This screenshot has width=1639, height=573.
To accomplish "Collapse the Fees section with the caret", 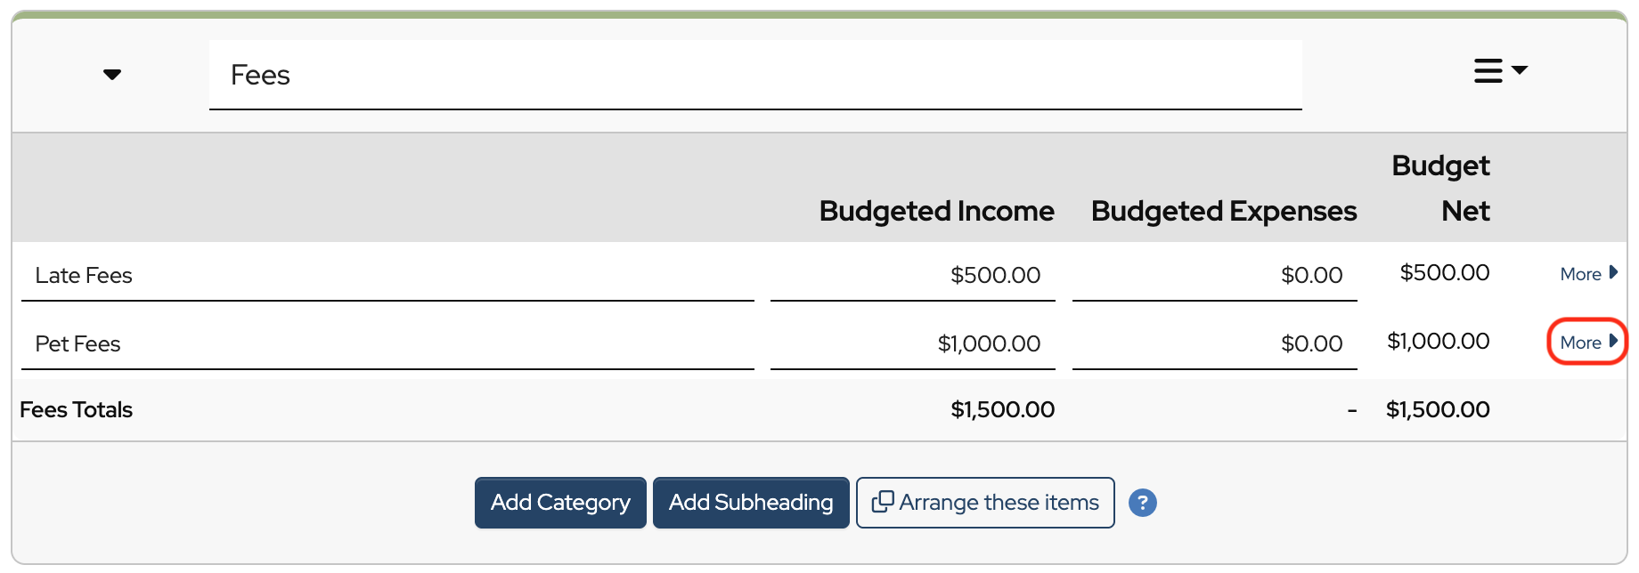I will (112, 75).
